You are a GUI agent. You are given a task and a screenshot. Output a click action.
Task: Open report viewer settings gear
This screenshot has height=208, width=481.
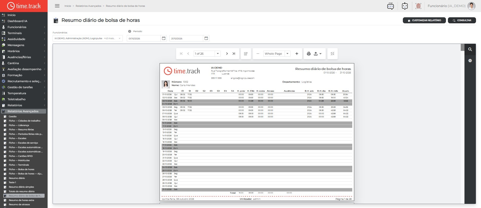(x=470, y=61)
